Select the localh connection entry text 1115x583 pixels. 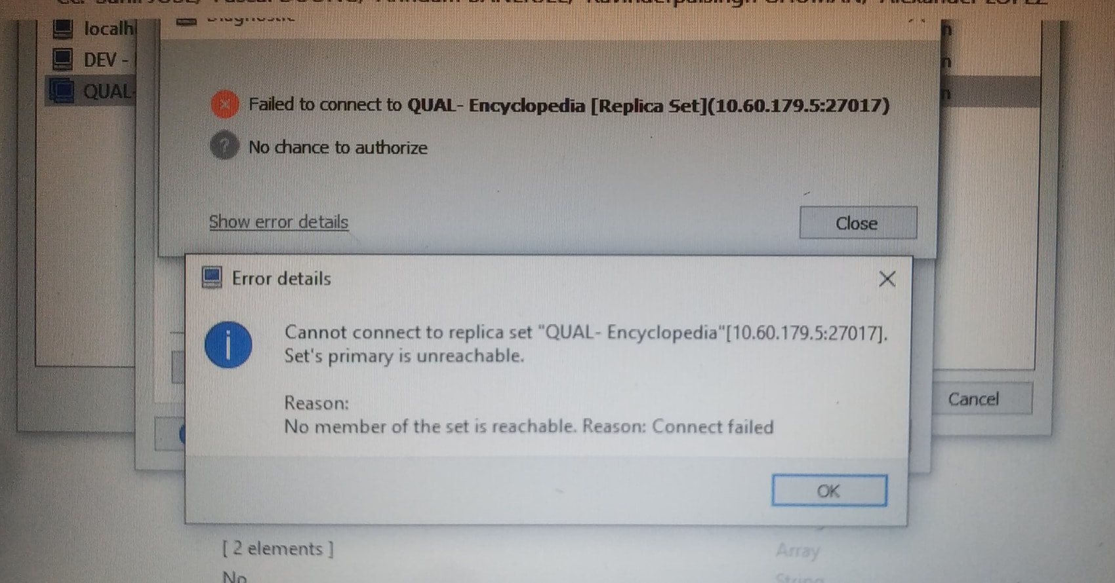pos(109,29)
